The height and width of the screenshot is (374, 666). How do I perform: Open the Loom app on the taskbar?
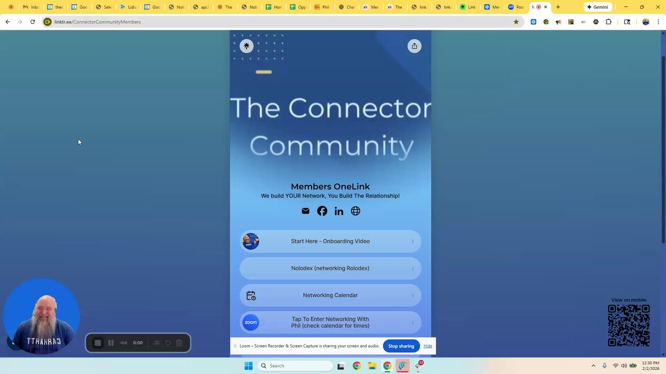(x=403, y=366)
